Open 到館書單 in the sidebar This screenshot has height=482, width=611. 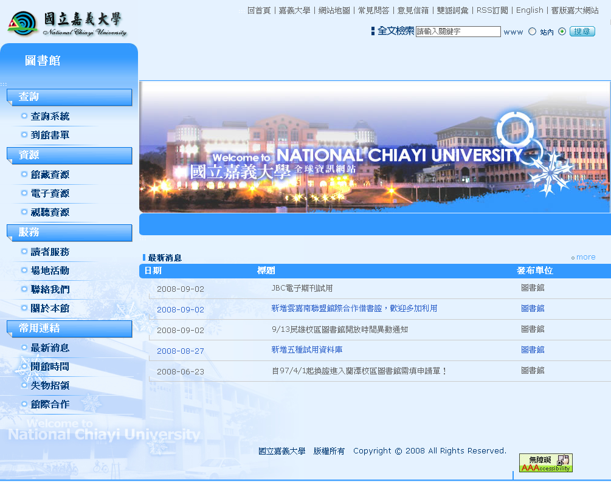click(50, 135)
